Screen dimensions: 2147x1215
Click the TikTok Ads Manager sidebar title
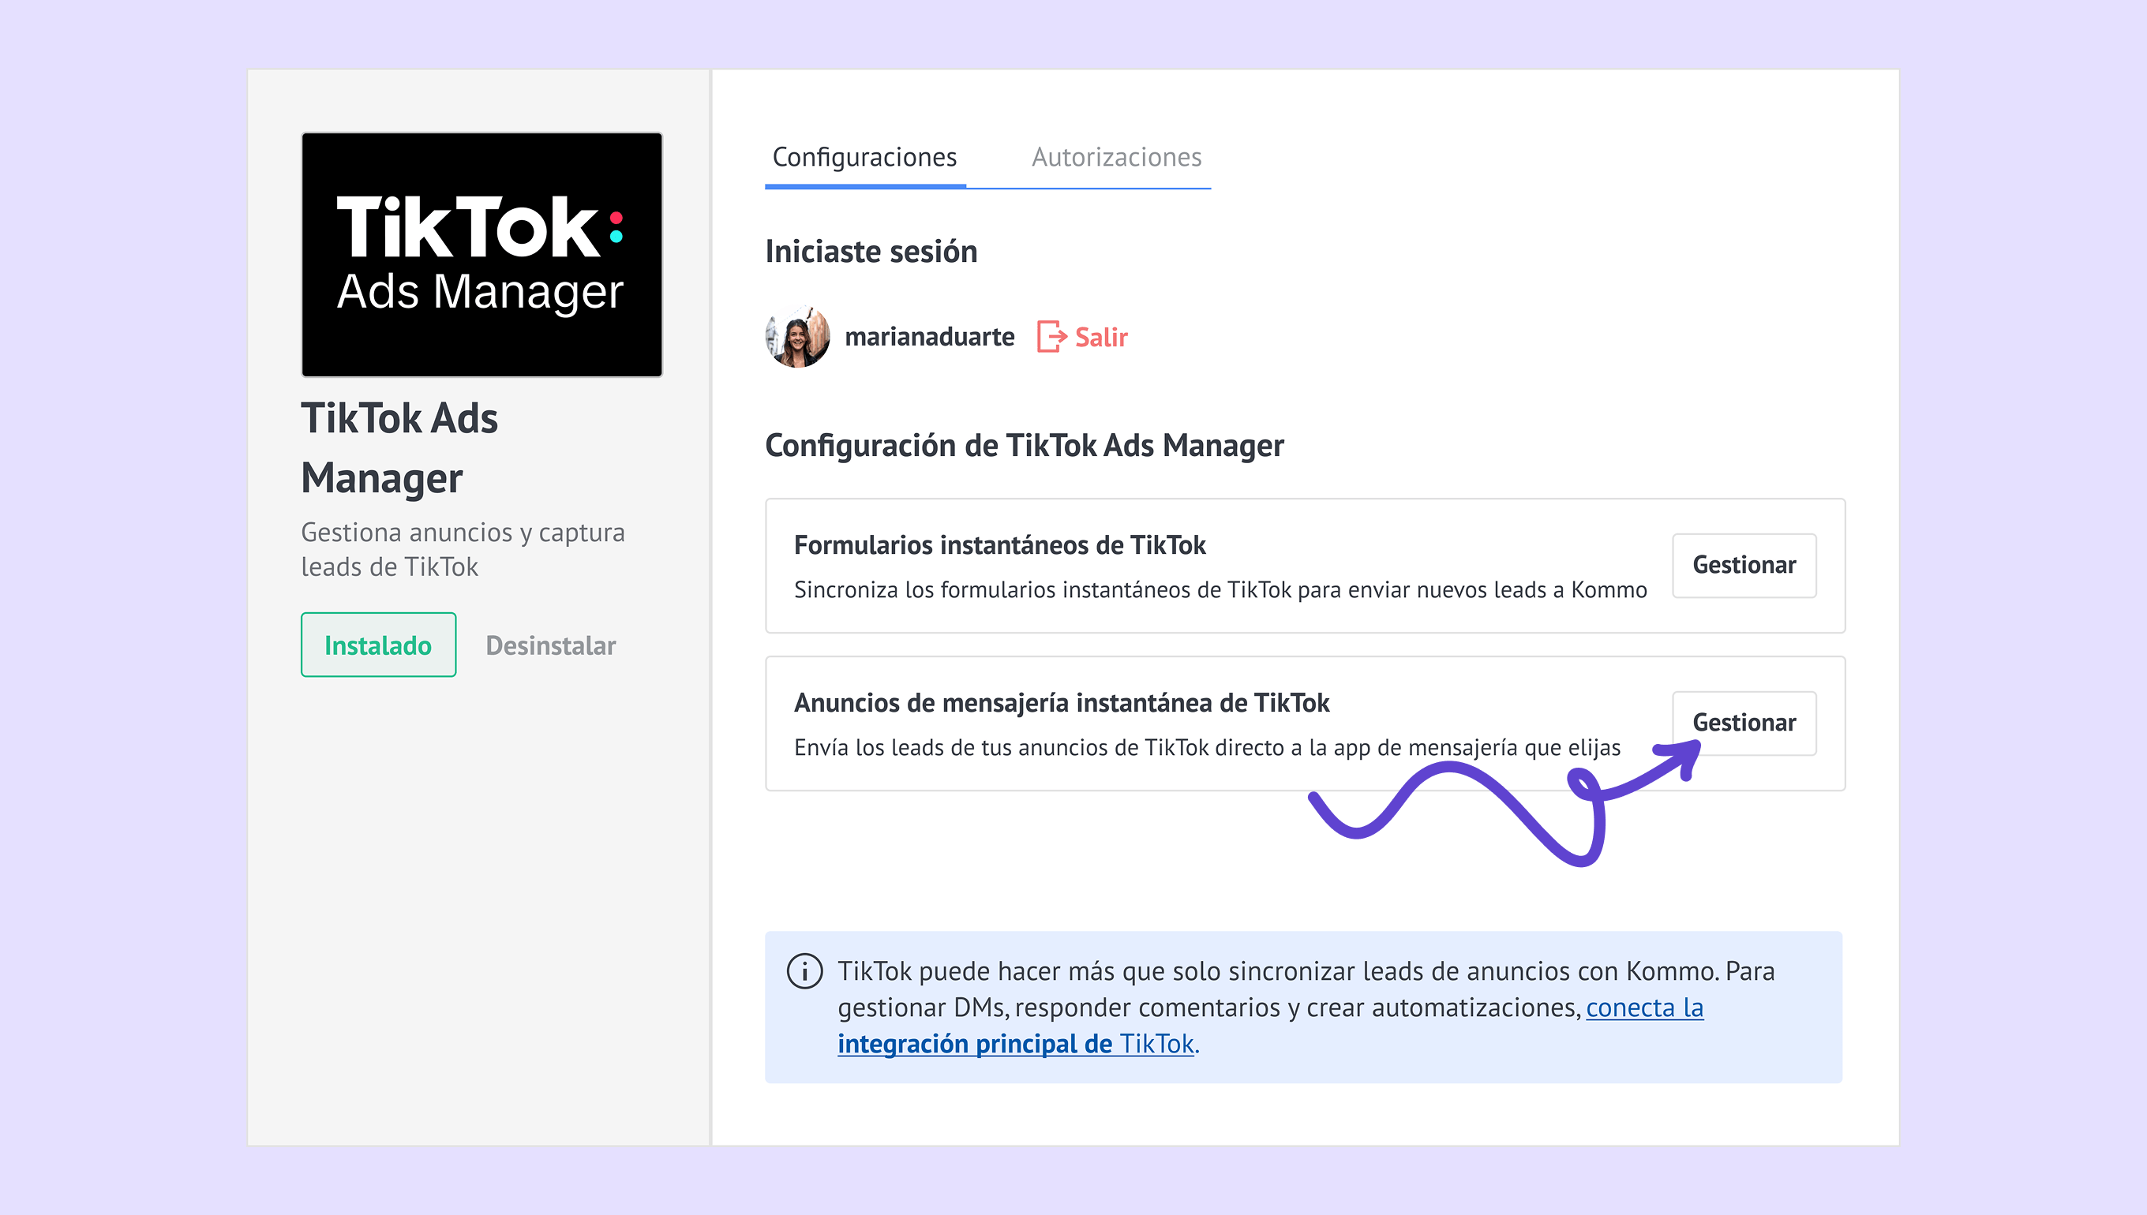[399, 447]
